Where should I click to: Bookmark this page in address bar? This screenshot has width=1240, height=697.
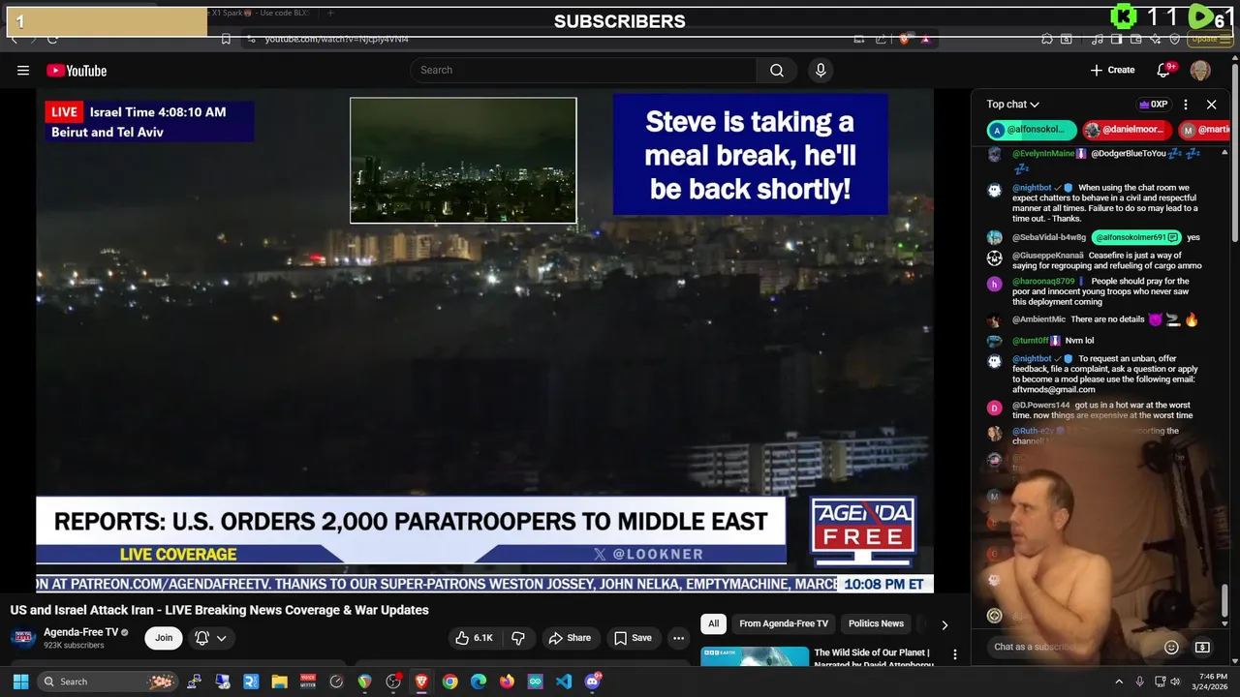click(x=226, y=39)
